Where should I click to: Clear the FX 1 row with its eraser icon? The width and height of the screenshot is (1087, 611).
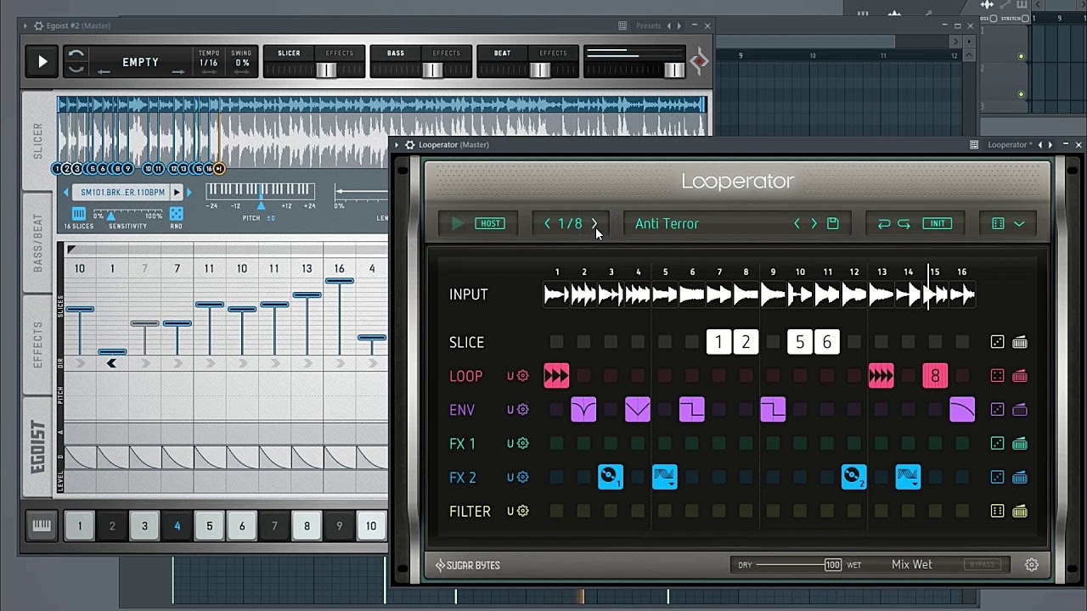[1020, 444]
